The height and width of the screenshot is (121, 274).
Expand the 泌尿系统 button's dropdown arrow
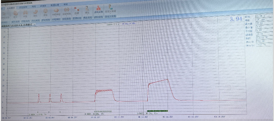point(66,16)
